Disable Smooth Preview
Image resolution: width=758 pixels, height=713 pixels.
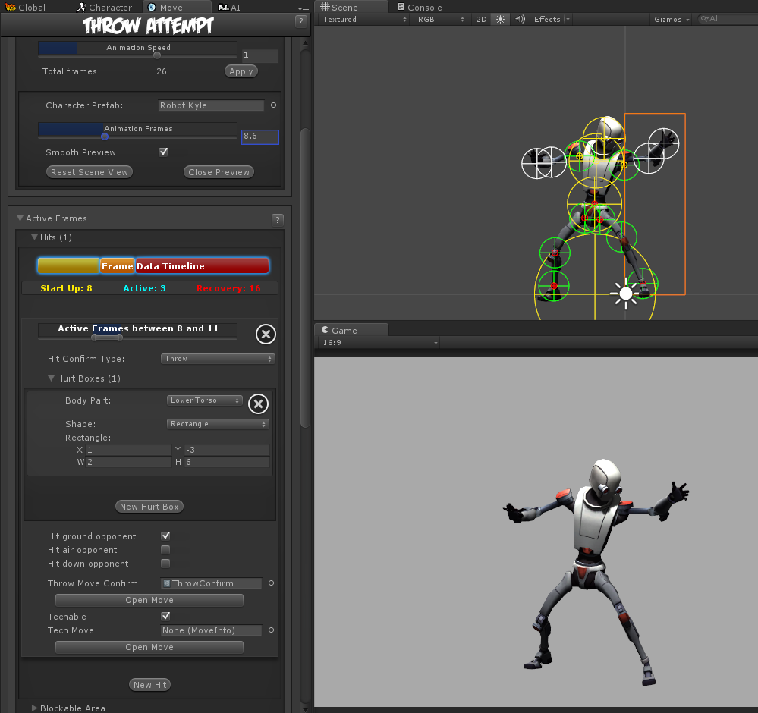tap(163, 152)
